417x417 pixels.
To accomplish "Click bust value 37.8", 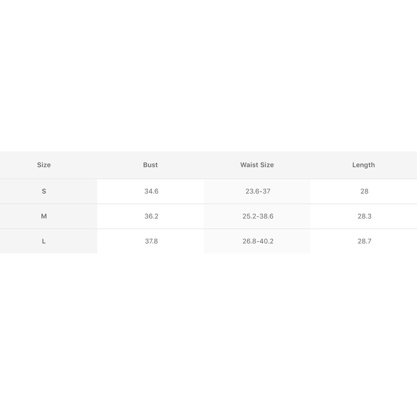I will click(151, 241).
